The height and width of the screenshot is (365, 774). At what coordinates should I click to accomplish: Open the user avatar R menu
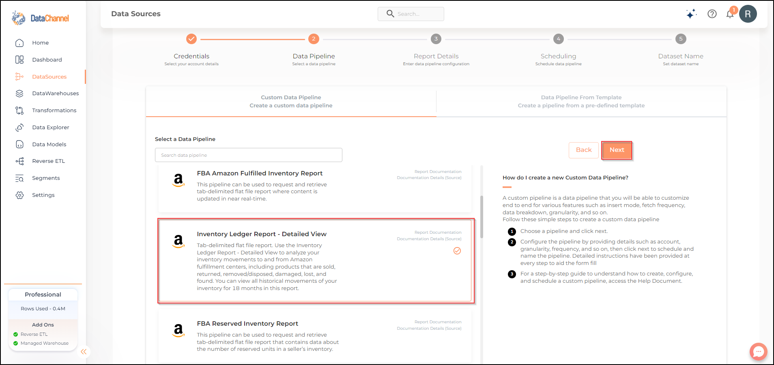pos(748,14)
